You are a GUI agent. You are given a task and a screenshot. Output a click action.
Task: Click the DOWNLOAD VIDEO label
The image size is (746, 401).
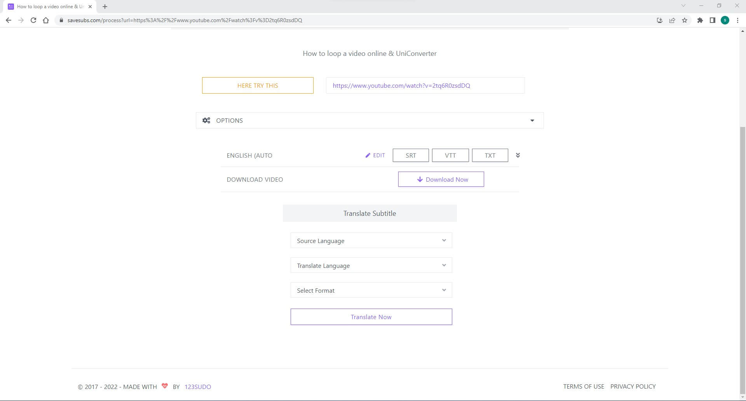tap(255, 179)
